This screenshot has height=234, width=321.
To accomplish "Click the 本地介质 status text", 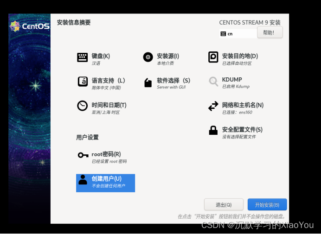I will pos(165,63).
